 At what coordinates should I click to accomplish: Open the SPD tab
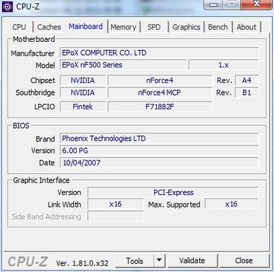click(x=154, y=27)
